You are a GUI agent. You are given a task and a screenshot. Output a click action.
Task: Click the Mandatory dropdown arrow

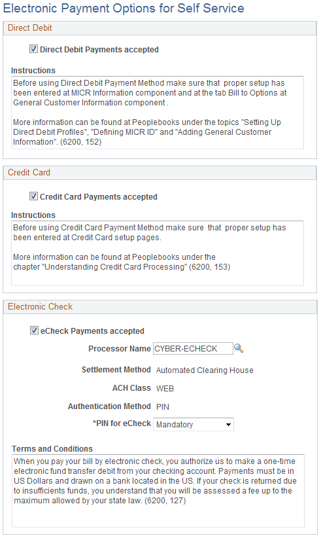pos(228,425)
